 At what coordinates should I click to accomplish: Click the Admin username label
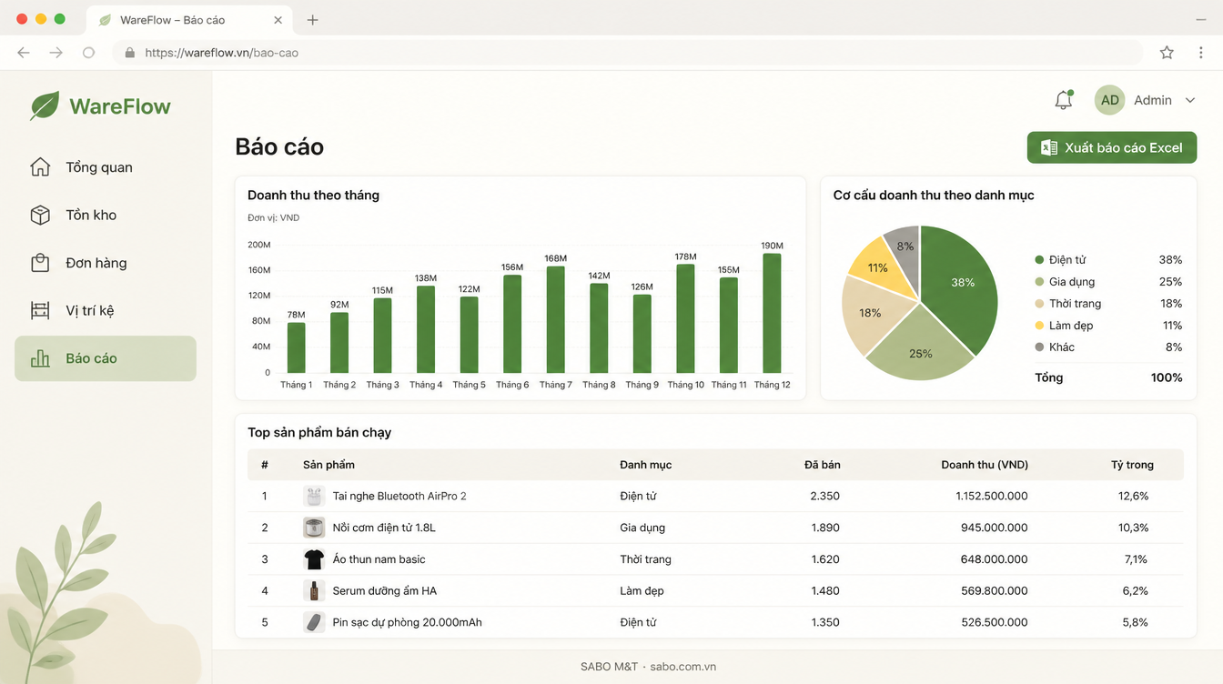click(x=1153, y=100)
